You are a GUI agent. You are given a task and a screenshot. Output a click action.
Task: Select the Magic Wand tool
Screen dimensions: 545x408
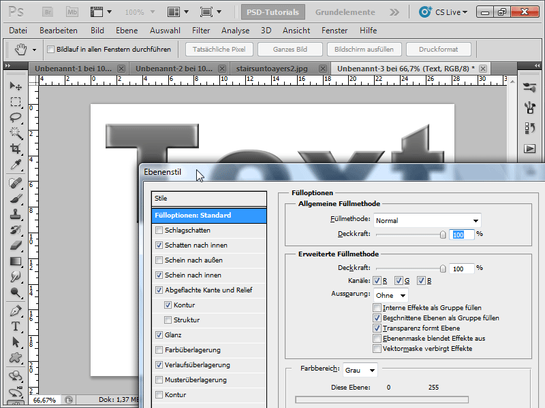click(16, 133)
